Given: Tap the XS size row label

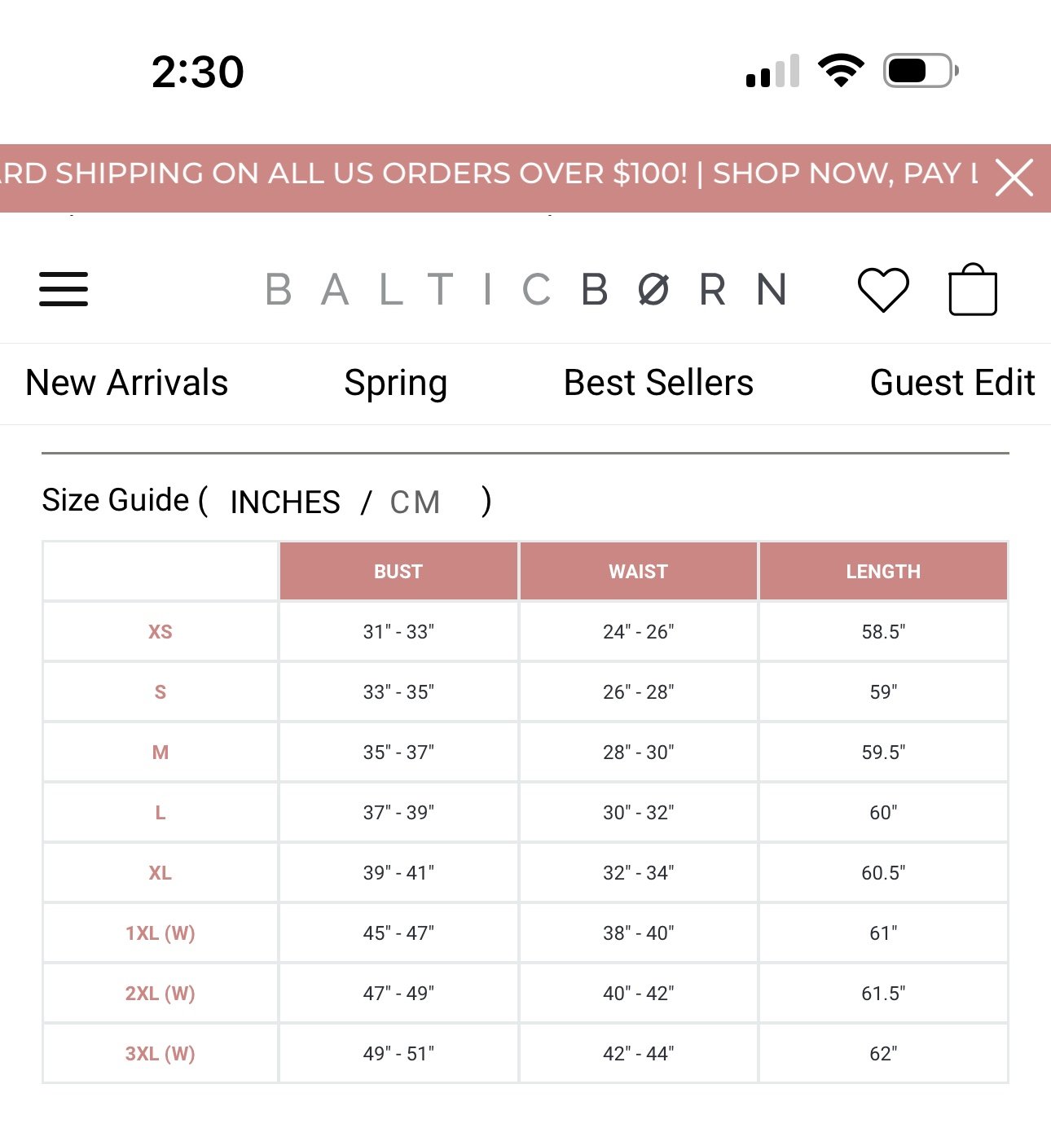Looking at the screenshot, I should point(161,632).
